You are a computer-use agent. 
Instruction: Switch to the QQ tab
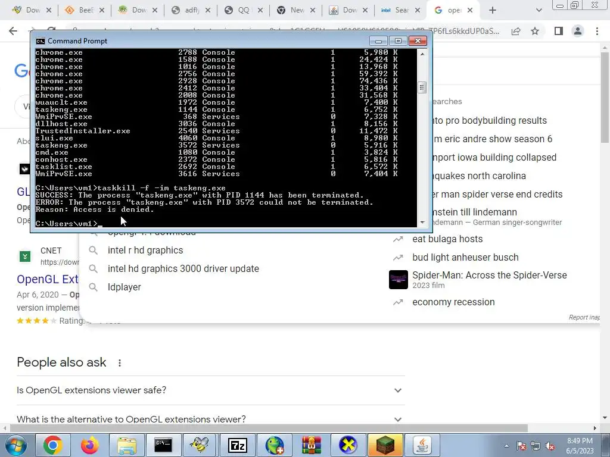[x=243, y=11]
